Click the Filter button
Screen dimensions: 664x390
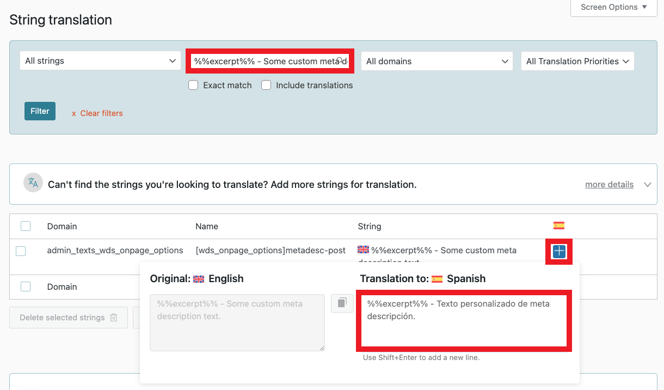(x=40, y=111)
